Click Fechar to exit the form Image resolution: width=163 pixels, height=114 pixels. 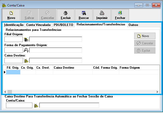[120, 15]
